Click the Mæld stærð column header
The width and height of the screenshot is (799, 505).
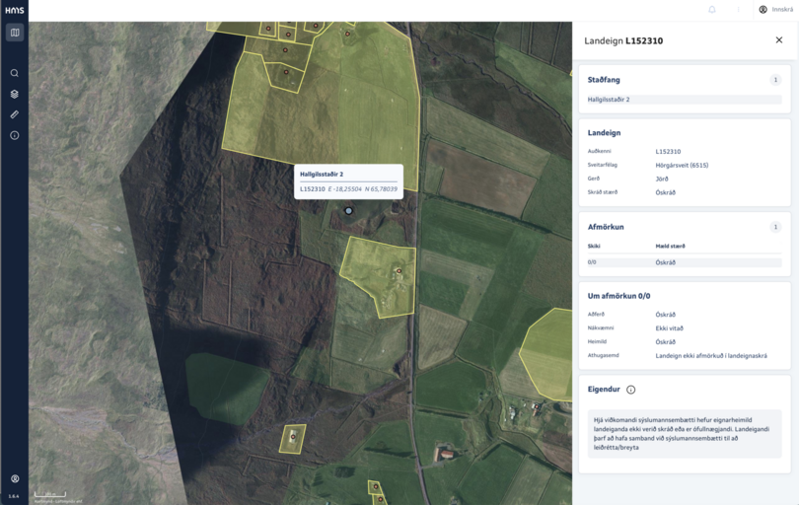point(670,247)
